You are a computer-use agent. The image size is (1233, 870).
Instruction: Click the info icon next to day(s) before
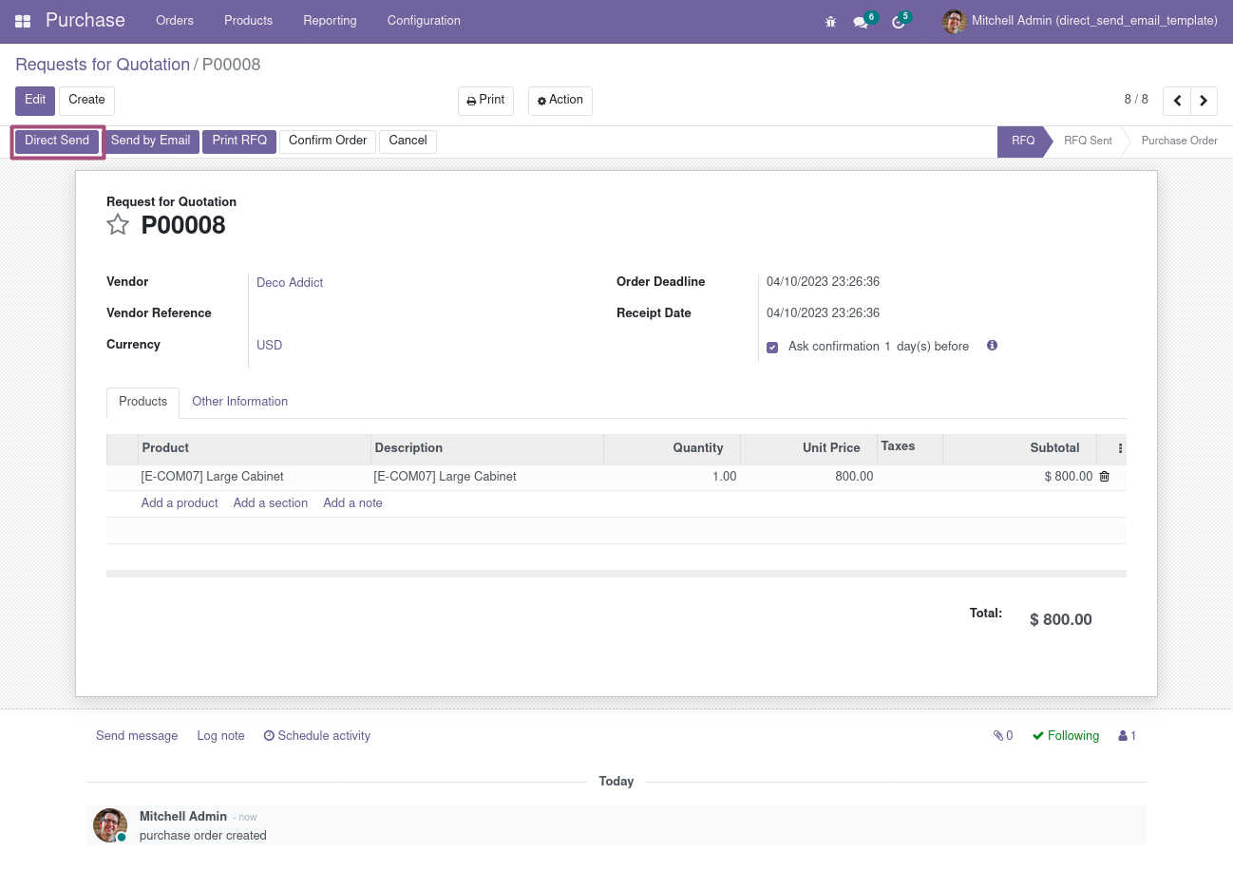tap(992, 346)
